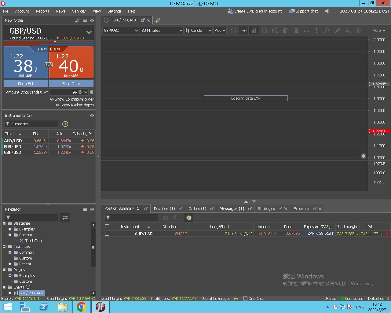The image size is (391, 313).
Task: Add an instrument with the green plus icon
Action: [65, 124]
